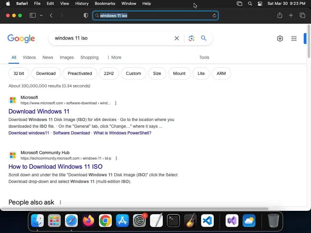This screenshot has height=233, width=311.
Task: Click the horizontal page scrollbar
Action: pyautogui.click(x=135, y=209)
